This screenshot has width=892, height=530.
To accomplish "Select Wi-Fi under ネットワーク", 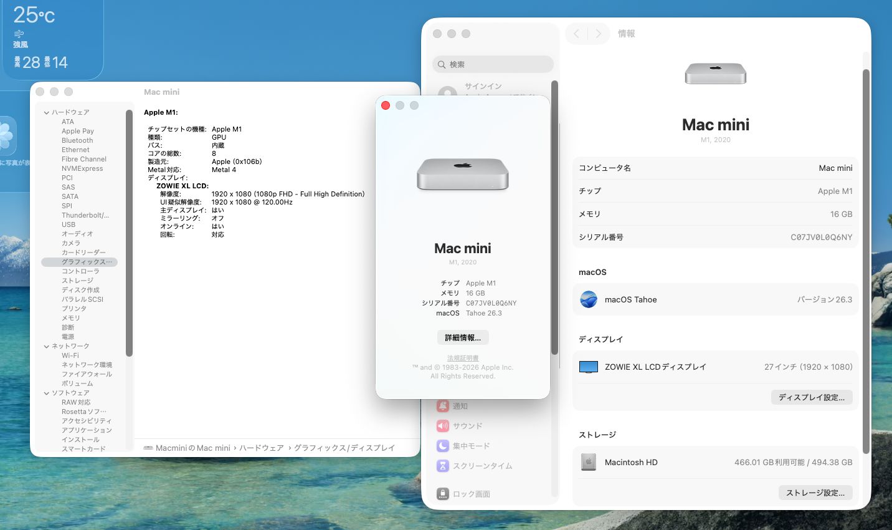I will 70,355.
